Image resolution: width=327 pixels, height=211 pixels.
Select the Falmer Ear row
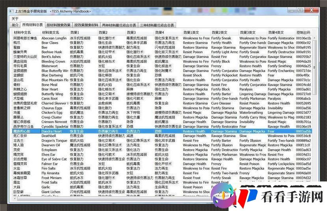[x=162, y=164]
